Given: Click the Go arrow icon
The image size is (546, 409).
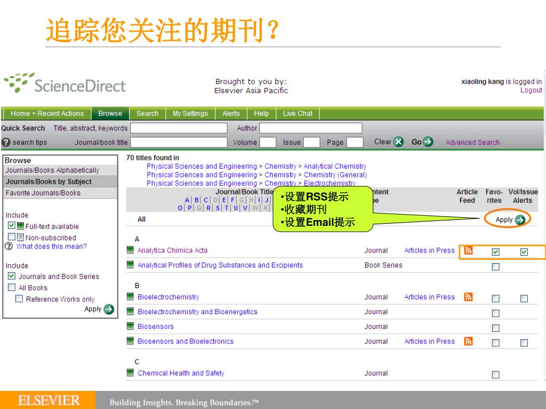Looking at the screenshot, I should click(x=428, y=142).
